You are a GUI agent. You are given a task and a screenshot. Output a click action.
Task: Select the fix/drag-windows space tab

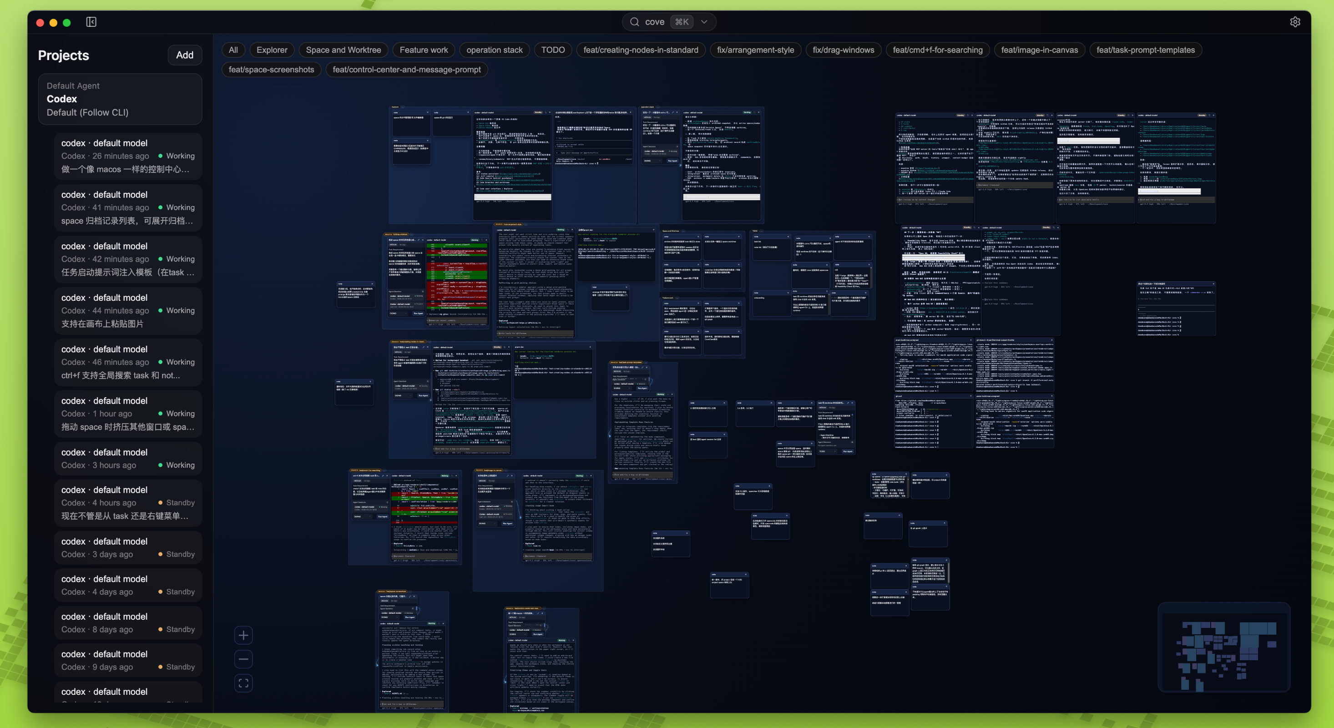point(843,50)
